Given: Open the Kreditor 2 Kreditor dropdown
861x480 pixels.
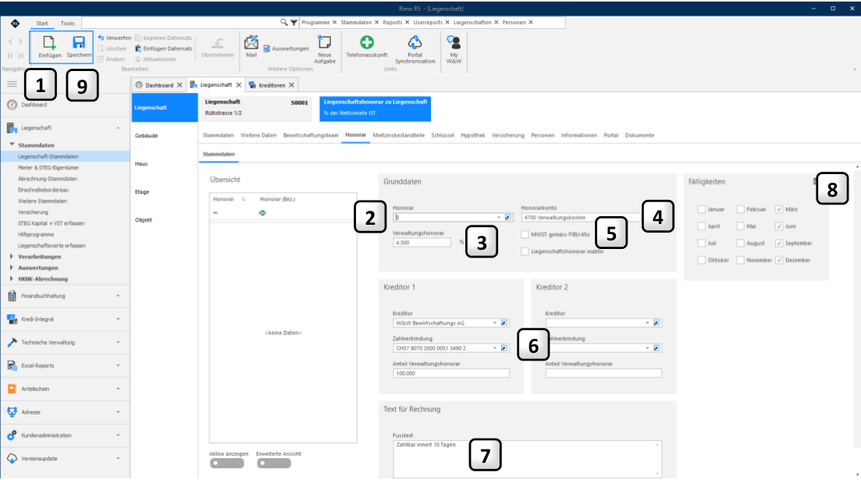Looking at the screenshot, I should (x=647, y=323).
